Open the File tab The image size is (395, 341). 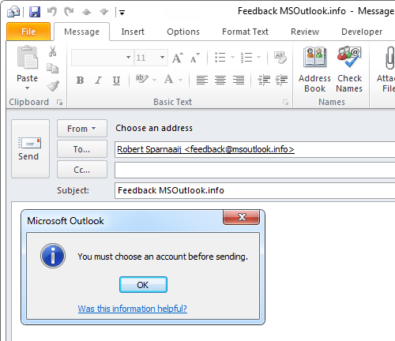28,32
